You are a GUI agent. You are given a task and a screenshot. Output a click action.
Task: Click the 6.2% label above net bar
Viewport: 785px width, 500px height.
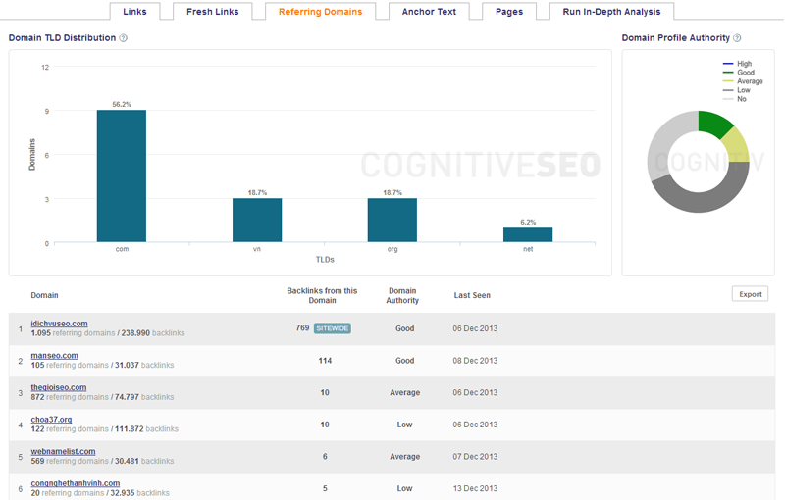(x=528, y=222)
